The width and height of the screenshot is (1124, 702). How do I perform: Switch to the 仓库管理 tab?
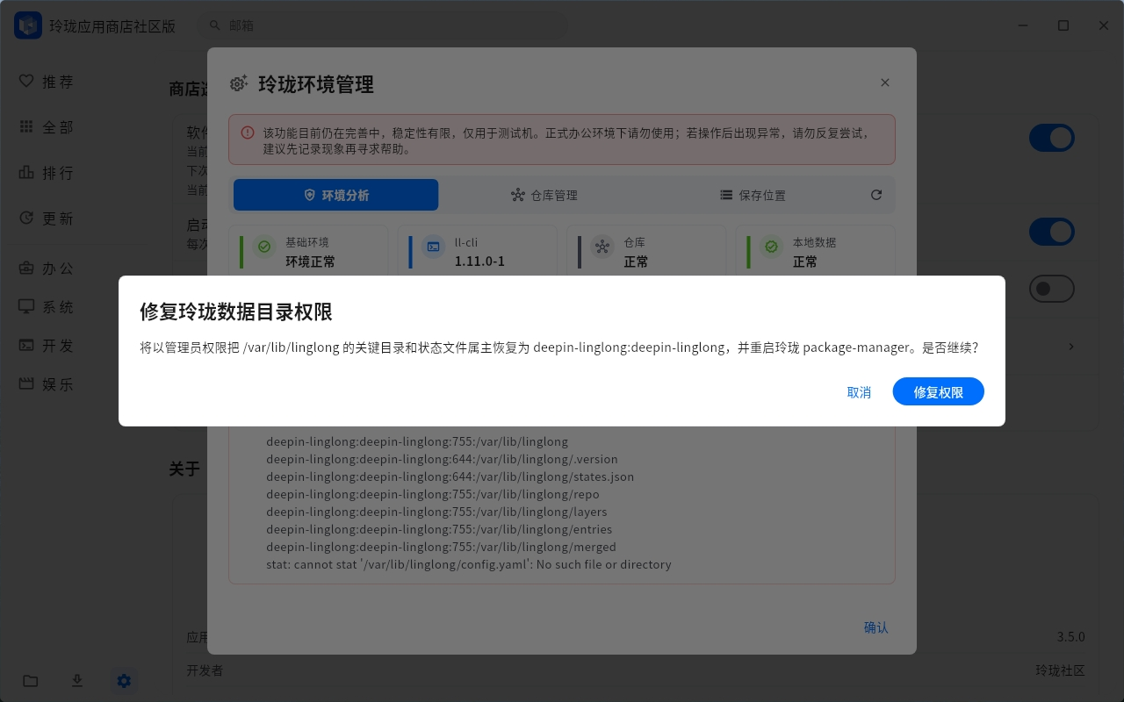coord(544,195)
